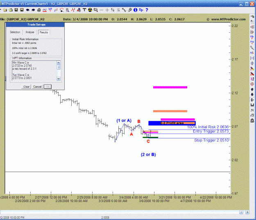The height and width of the screenshot is (220, 256).
Task: Switch to weekly W timeframe in sidebar
Action: pyautogui.click(x=252, y=105)
